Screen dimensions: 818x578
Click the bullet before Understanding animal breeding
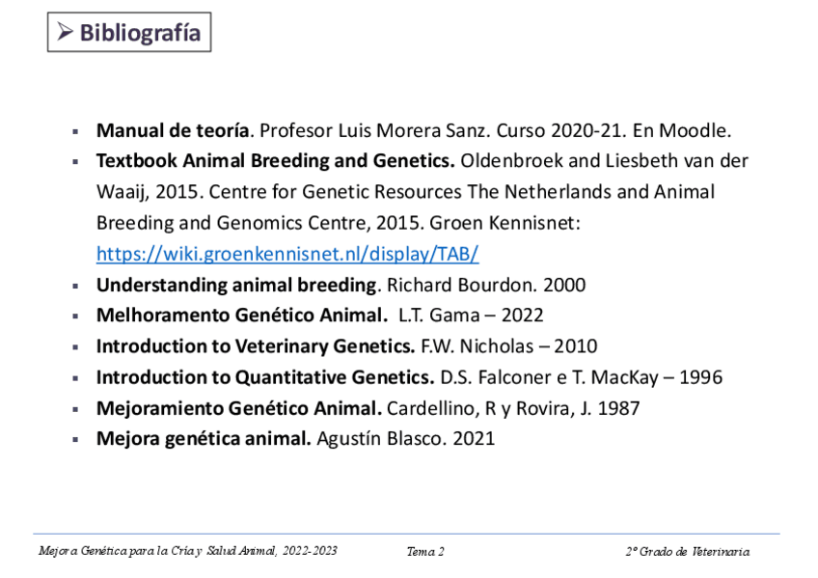click(x=75, y=287)
